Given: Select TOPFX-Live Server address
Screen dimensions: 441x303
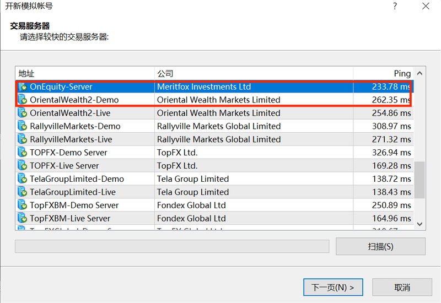Looking at the screenshot, I should pos(64,166).
